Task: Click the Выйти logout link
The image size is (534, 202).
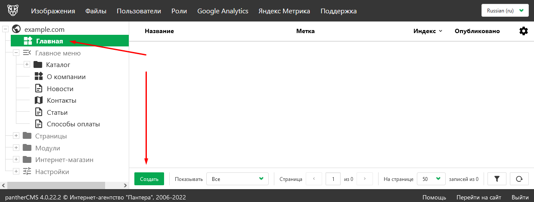Action: (520, 197)
